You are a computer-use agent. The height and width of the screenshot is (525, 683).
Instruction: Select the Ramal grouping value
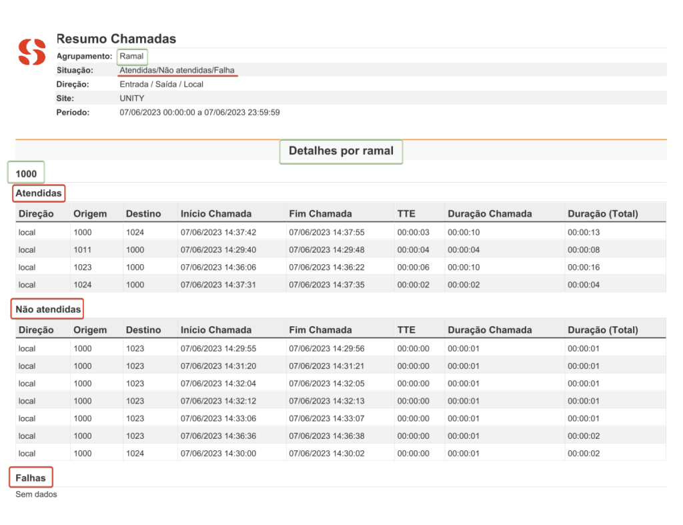(x=131, y=56)
